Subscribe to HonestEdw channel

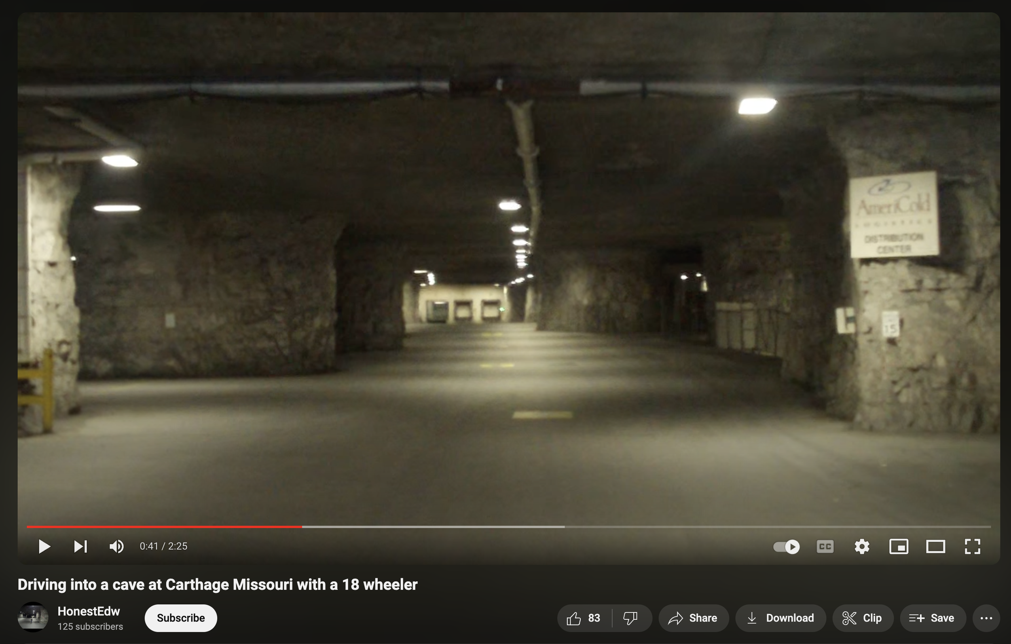point(180,618)
